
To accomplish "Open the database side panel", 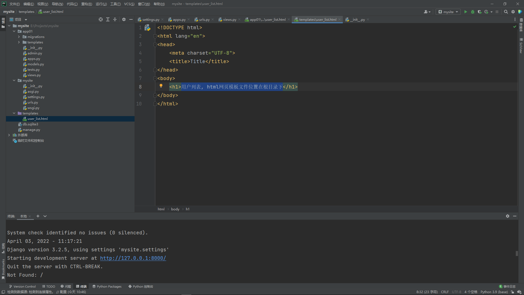I will (x=521, y=25).
